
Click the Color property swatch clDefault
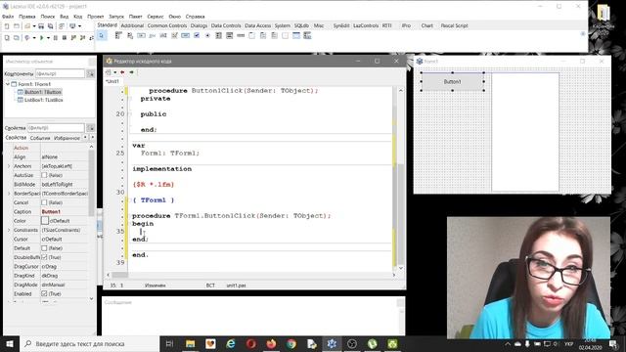(45, 221)
